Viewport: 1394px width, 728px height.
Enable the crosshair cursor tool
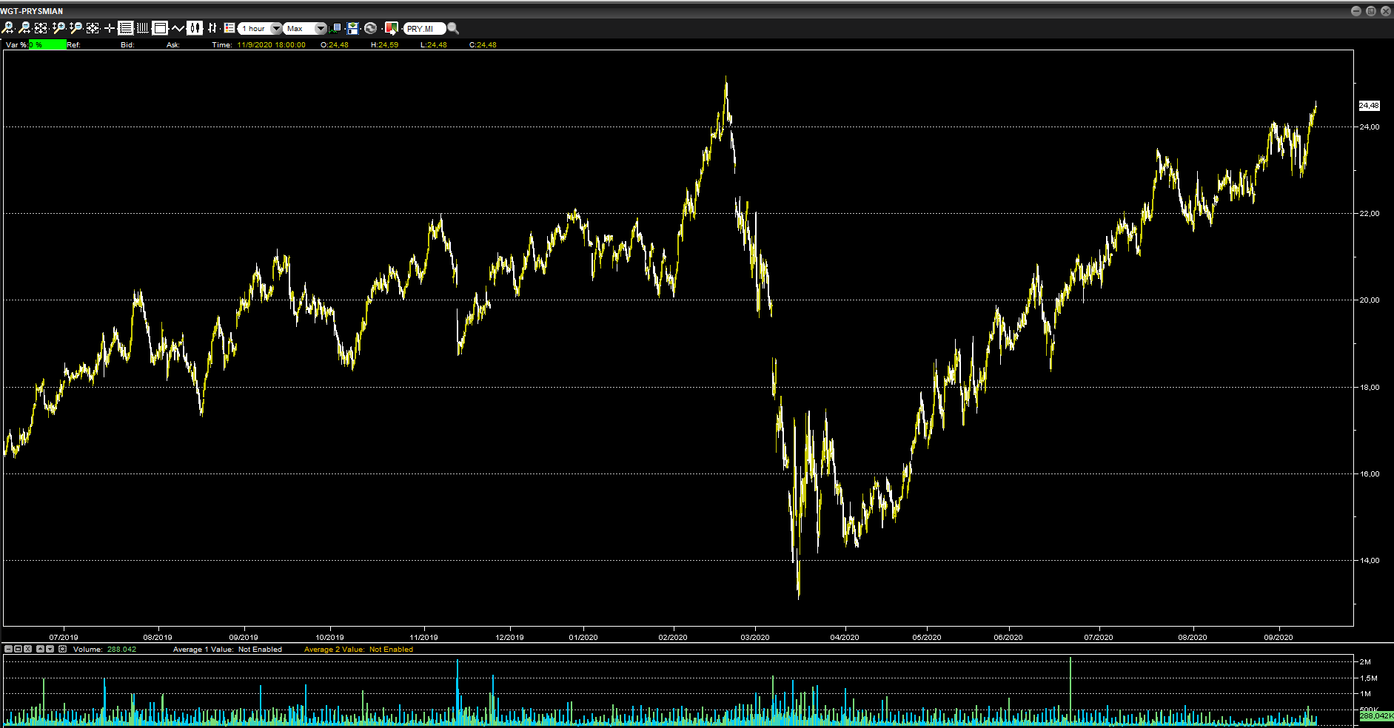pyautogui.click(x=110, y=28)
